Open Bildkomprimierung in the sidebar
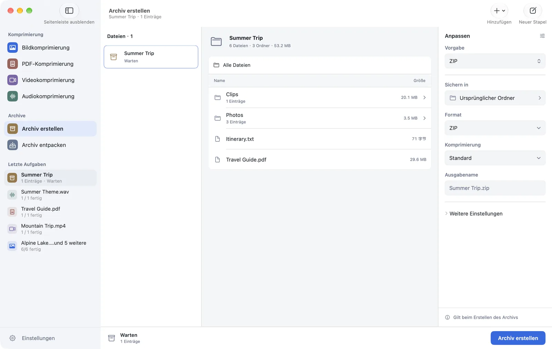This screenshot has width=552, height=349. (50, 48)
